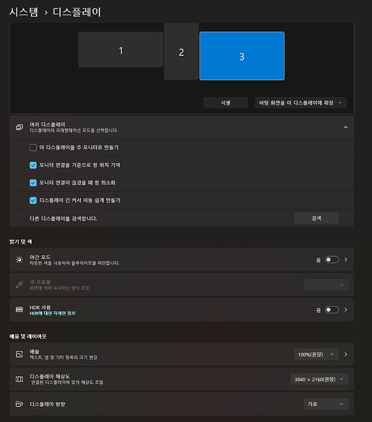Open HDR settings with right arrow
372x422 pixels.
pos(346,310)
